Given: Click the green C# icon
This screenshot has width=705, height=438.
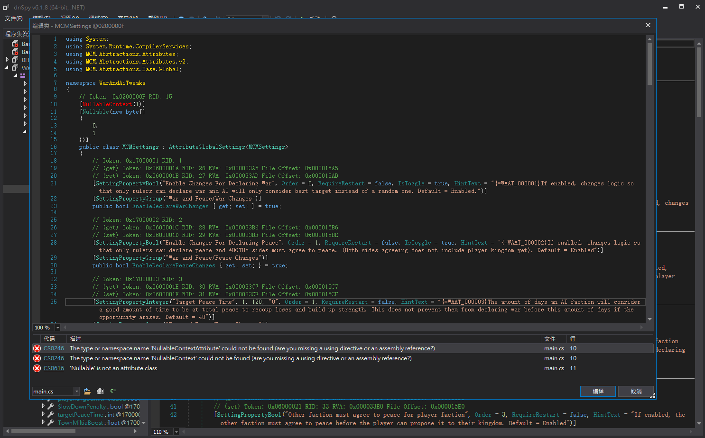Looking at the screenshot, I should (113, 391).
